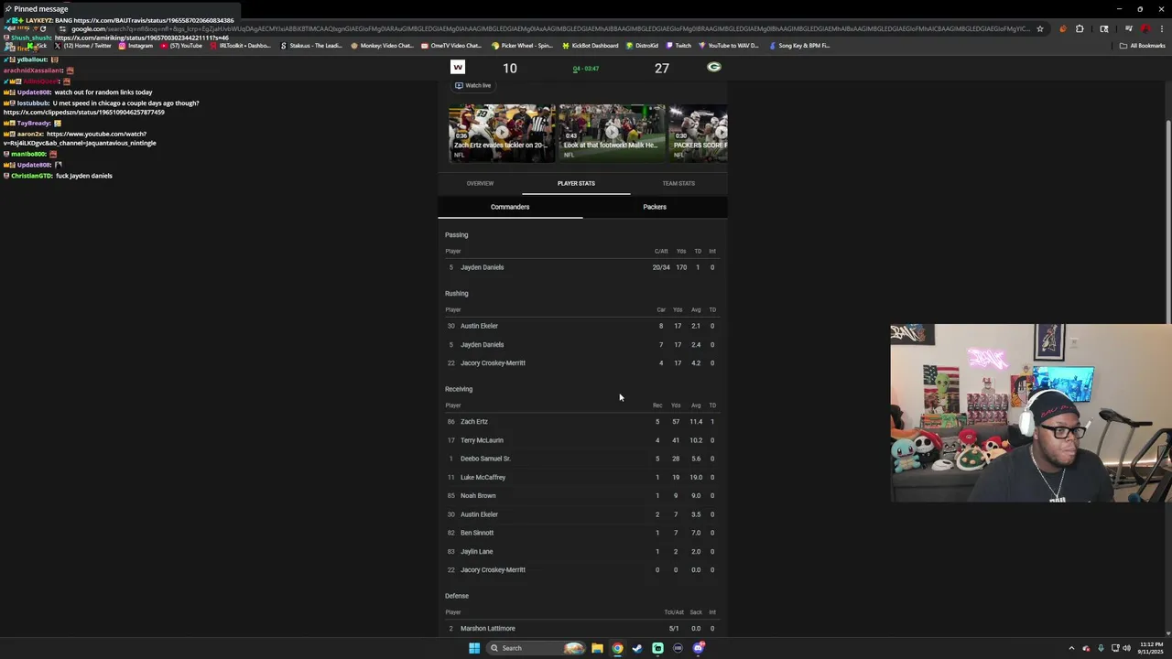Open the Instagram bookmark
Screen dimensions: 1172x659
pos(135,46)
